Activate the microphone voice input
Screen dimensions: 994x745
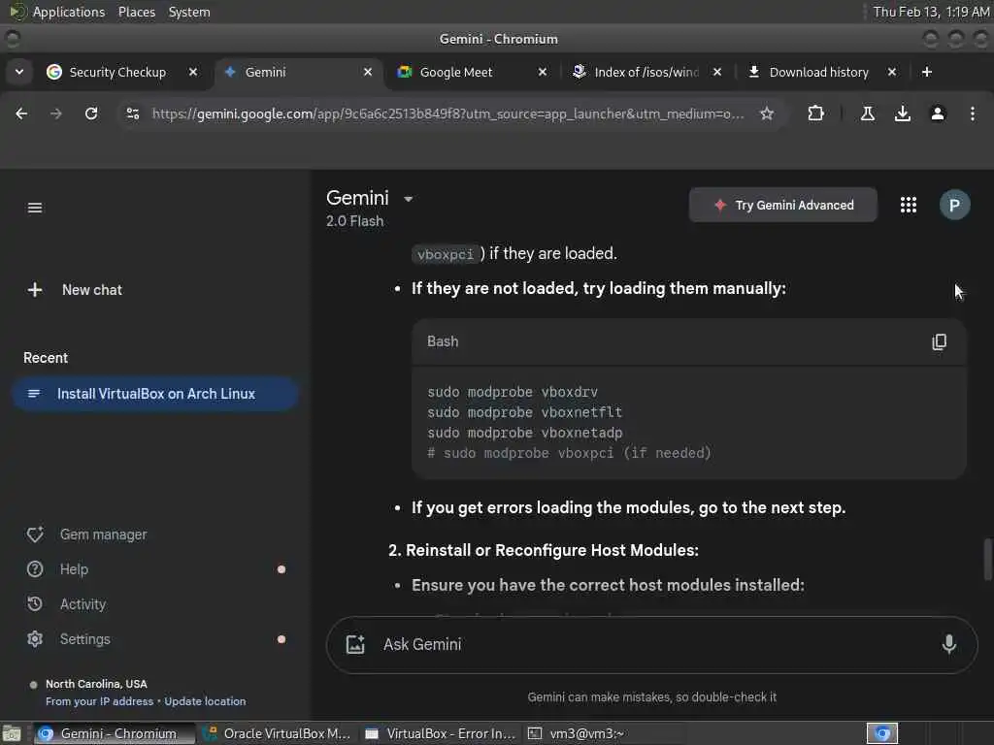pyautogui.click(x=948, y=644)
